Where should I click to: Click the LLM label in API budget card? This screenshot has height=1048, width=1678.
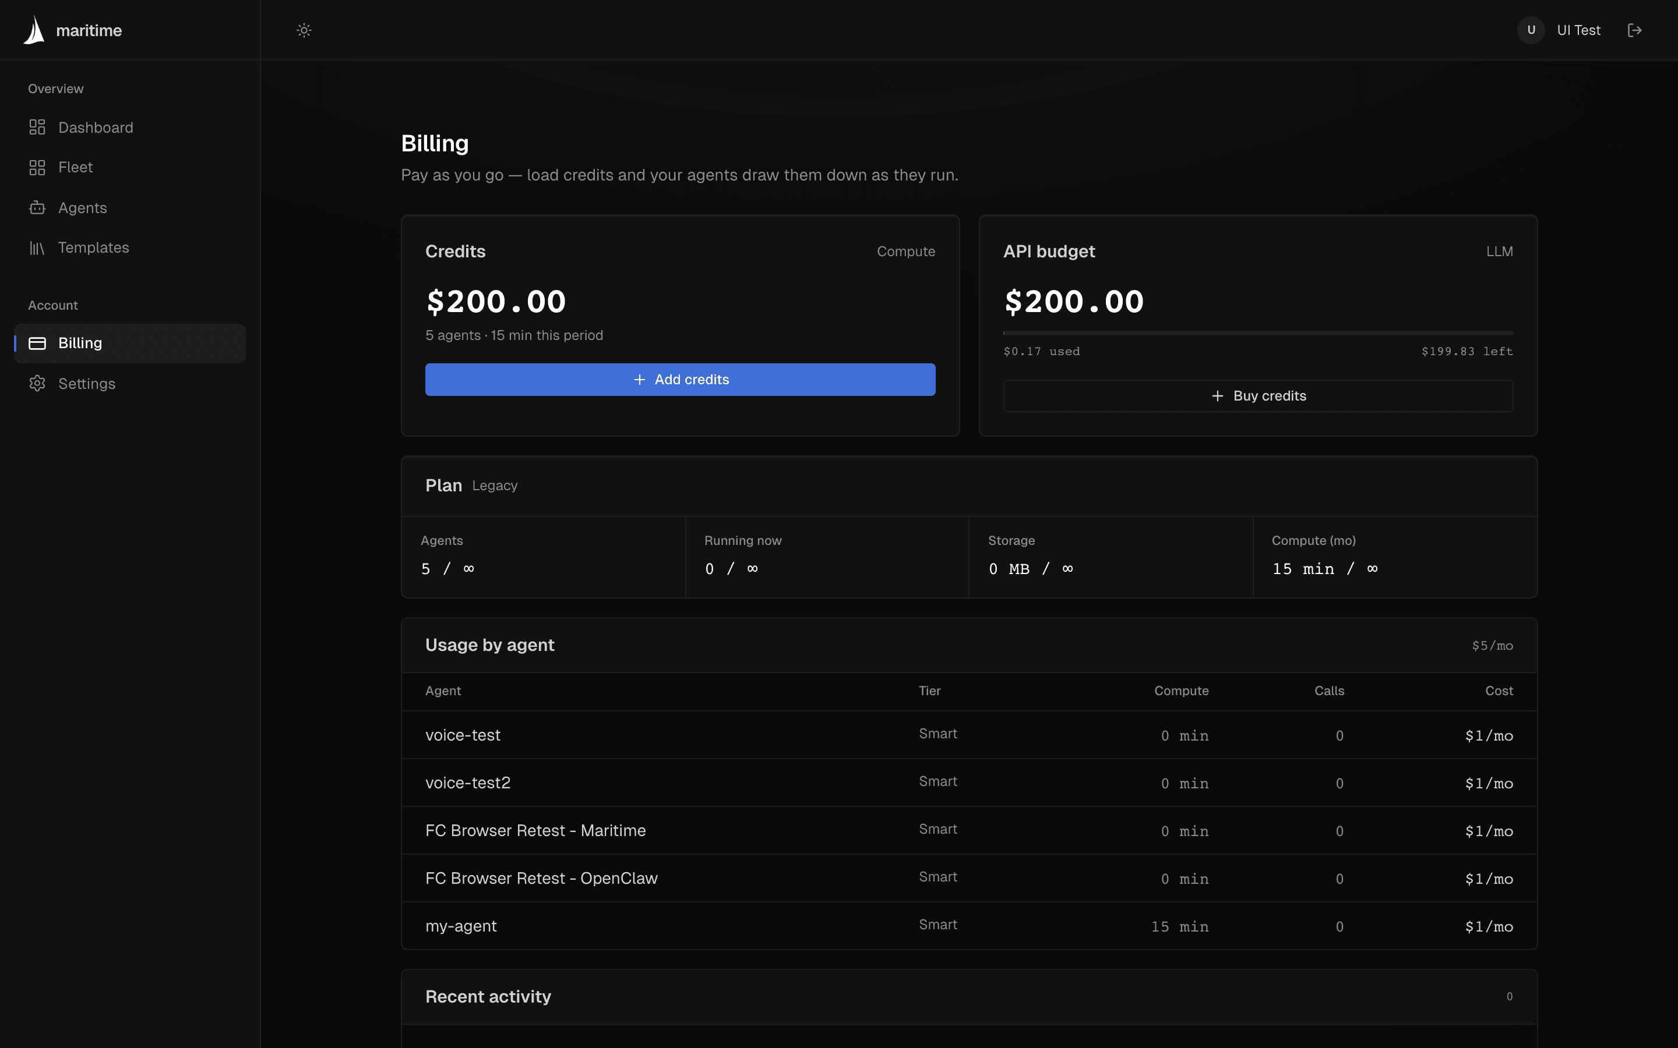tap(1499, 252)
